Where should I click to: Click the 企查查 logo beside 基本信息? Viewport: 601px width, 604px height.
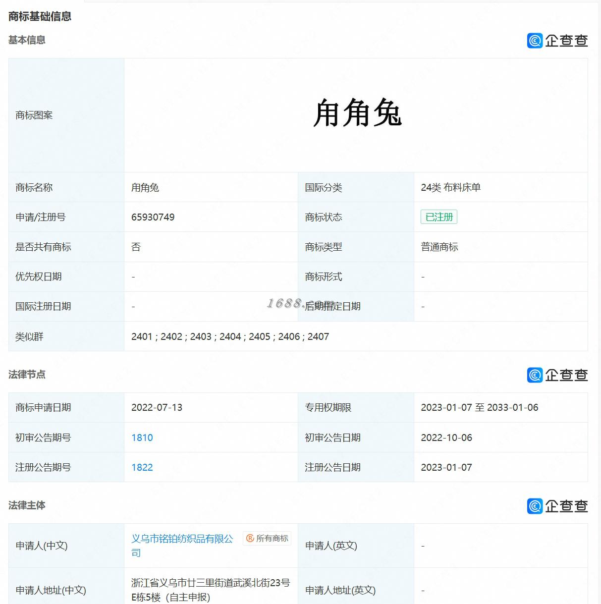click(x=557, y=40)
